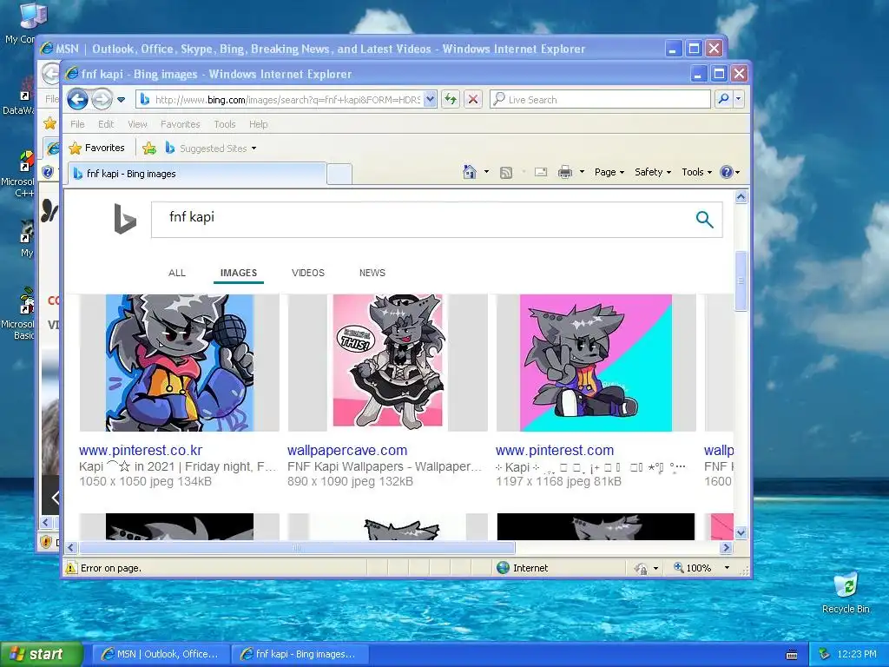The height and width of the screenshot is (667, 889).
Task: Click the 100% zoom level button
Action: tap(692, 568)
